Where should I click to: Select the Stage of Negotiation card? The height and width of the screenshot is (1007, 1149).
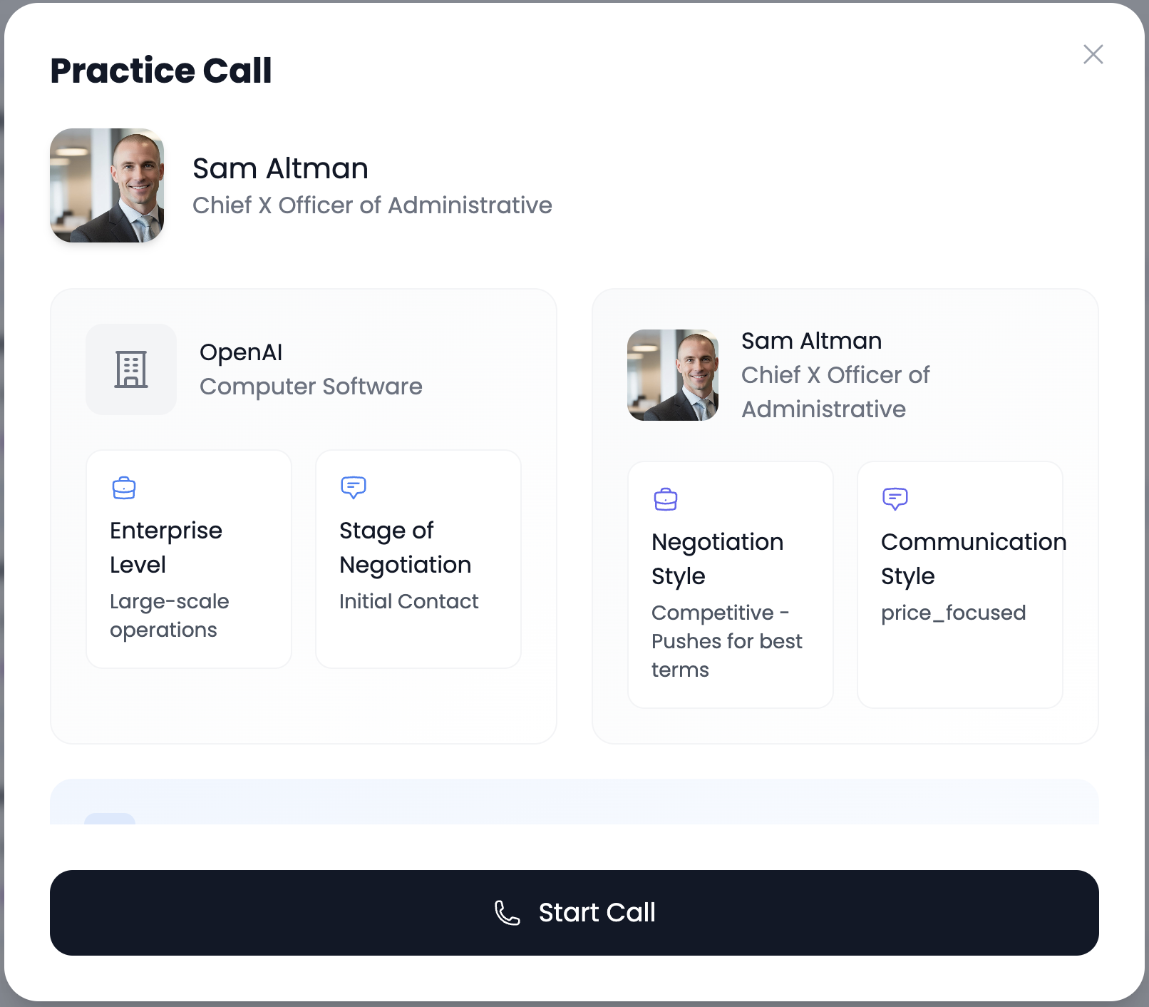[x=418, y=559]
